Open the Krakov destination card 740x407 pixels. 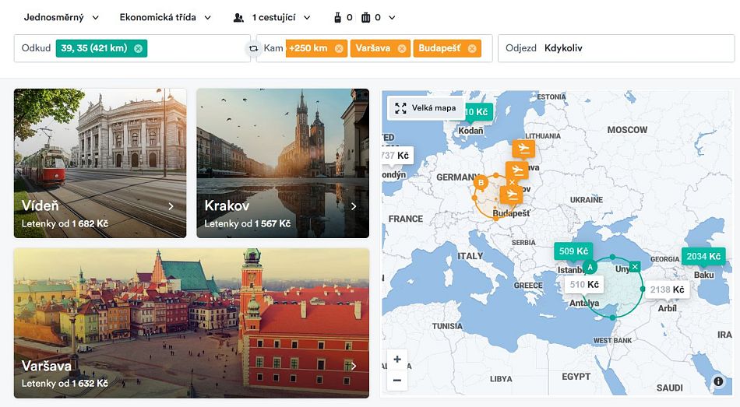coord(282,163)
